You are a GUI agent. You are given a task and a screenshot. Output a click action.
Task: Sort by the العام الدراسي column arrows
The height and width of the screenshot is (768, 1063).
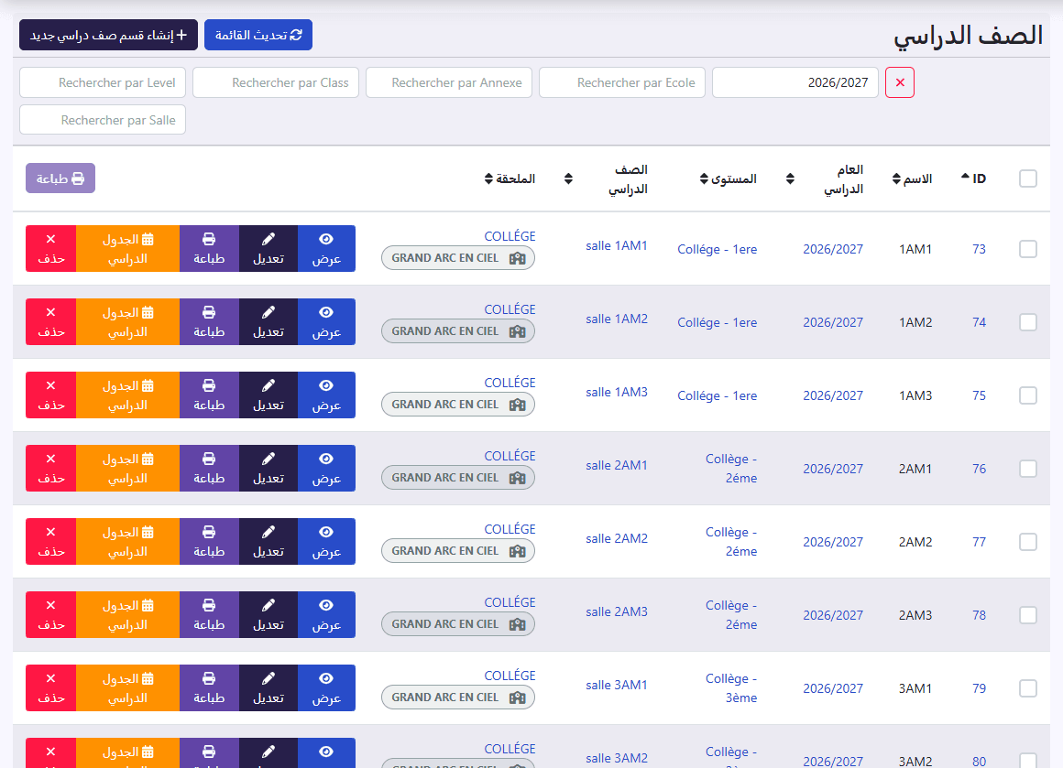(791, 178)
